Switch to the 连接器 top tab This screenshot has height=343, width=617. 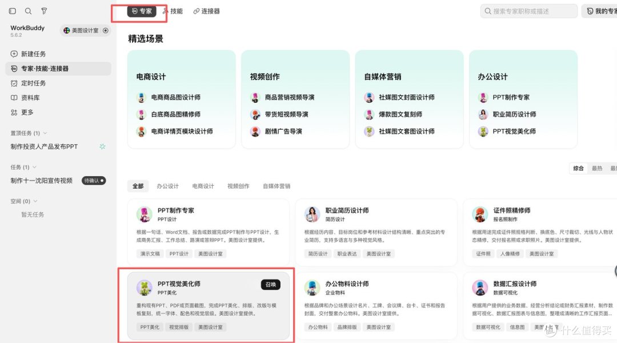click(207, 11)
